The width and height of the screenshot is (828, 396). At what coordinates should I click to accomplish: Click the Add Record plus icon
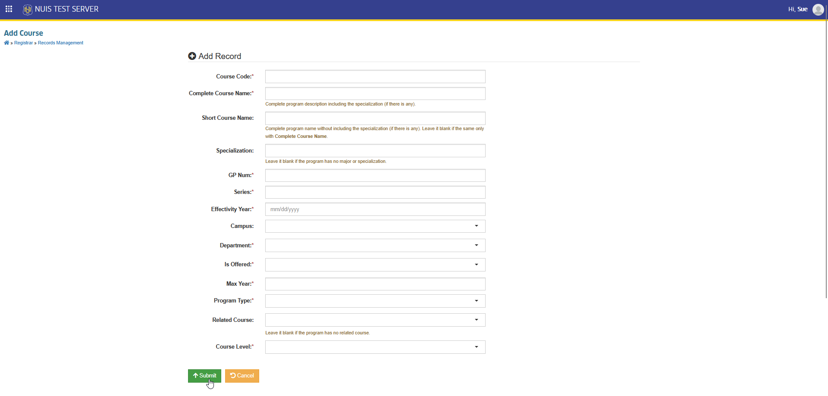(x=192, y=56)
